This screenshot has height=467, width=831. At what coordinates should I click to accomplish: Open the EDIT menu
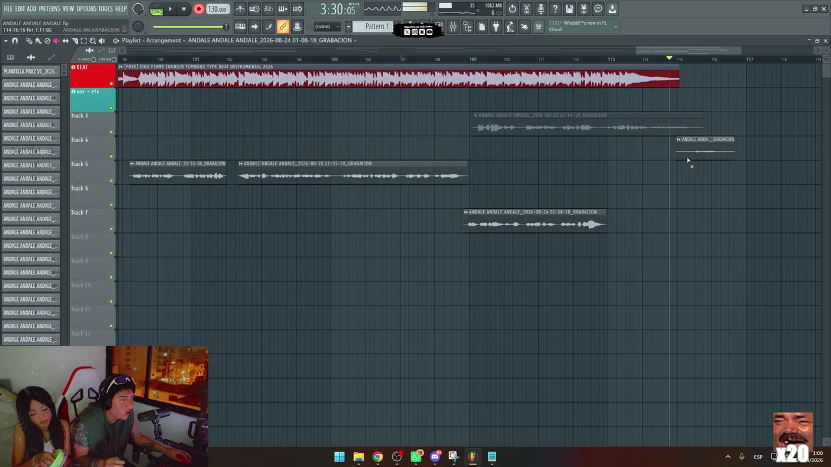20,9
